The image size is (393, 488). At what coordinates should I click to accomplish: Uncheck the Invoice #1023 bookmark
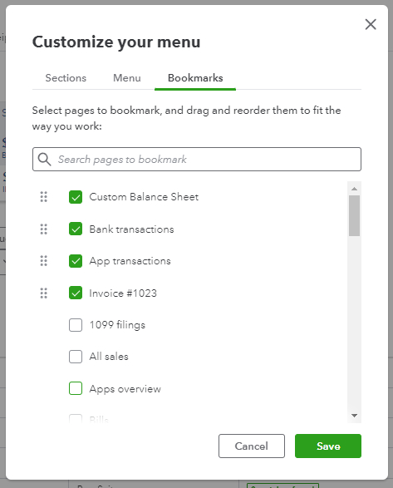pyautogui.click(x=76, y=293)
